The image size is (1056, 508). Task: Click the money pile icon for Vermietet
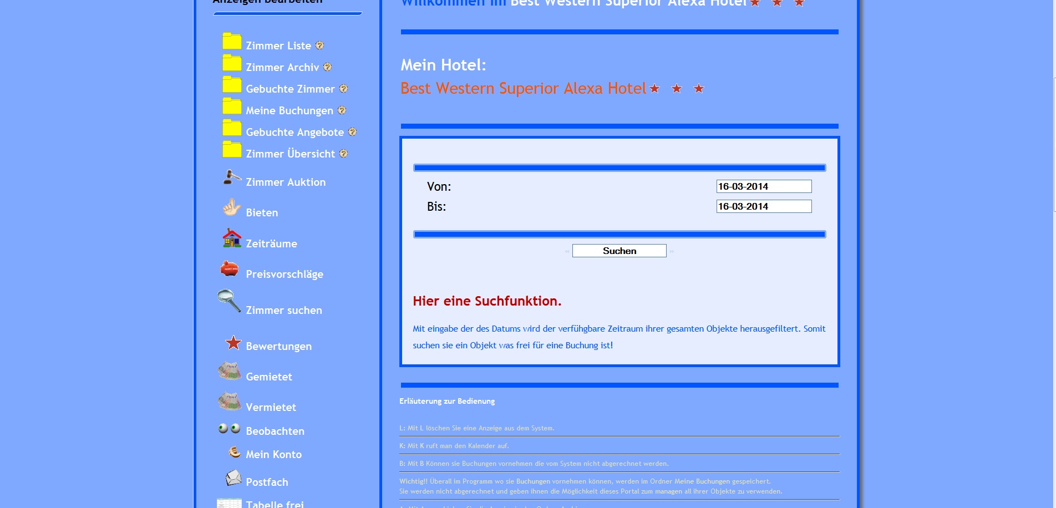(x=230, y=402)
